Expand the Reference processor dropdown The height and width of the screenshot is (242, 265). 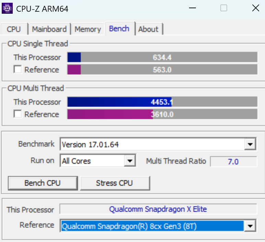250,226
